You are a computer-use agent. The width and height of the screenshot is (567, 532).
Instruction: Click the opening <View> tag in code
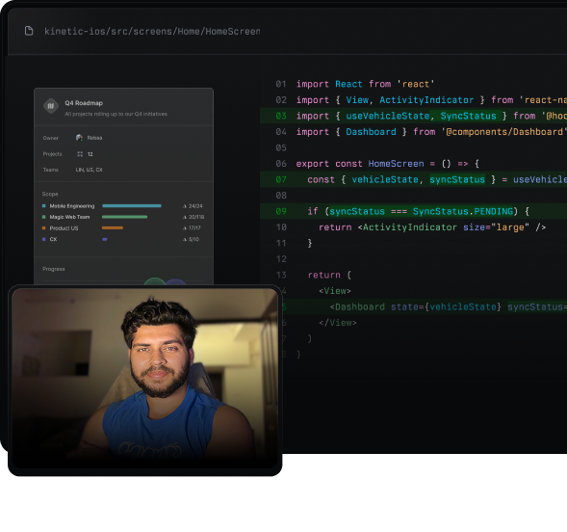coord(335,291)
